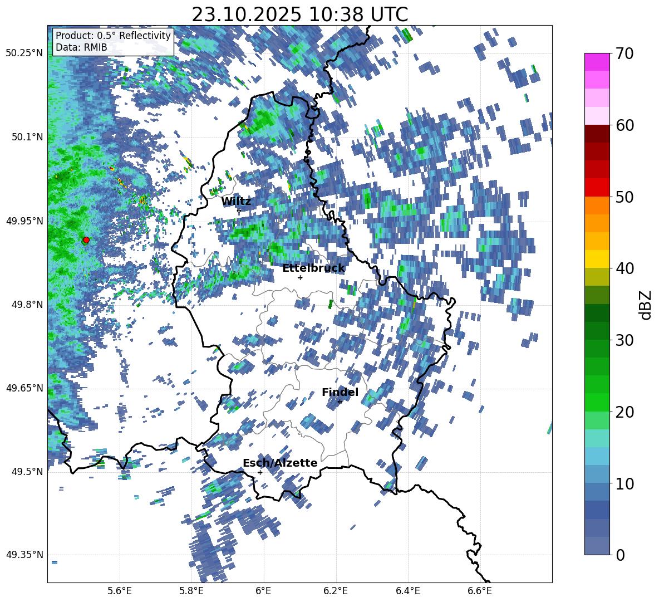
Task: Click the orange colorbar segment below 50
Action: (597, 205)
